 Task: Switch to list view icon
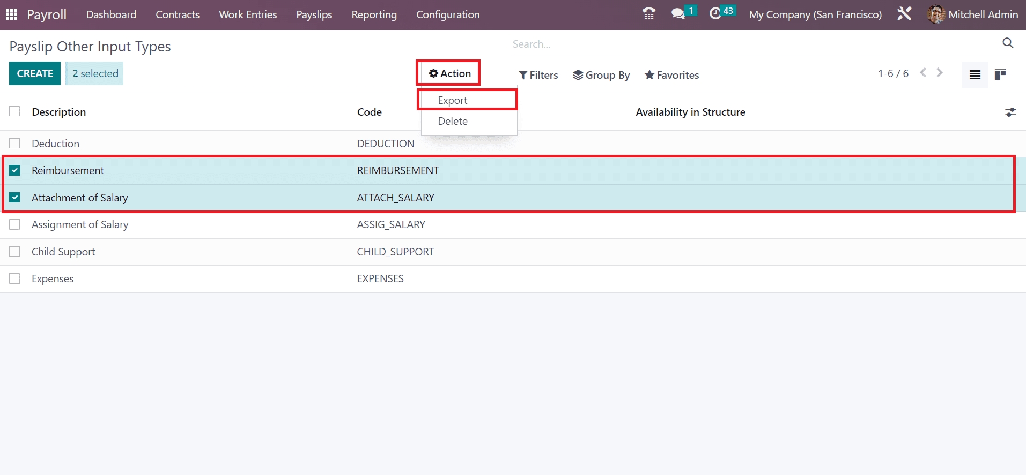click(x=975, y=74)
